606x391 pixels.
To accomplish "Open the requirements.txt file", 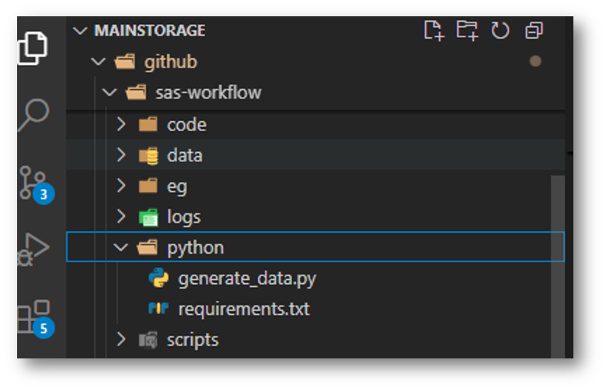I will [x=243, y=309].
